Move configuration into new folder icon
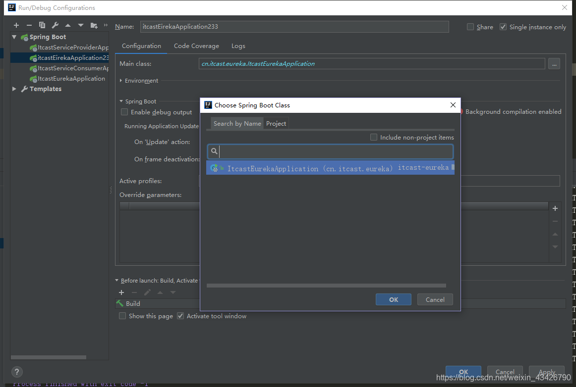The image size is (576, 387). 94,25
